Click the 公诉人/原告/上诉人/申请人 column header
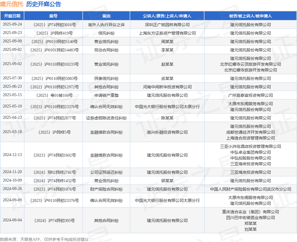The width and height of the screenshot is (297, 242). point(167,16)
